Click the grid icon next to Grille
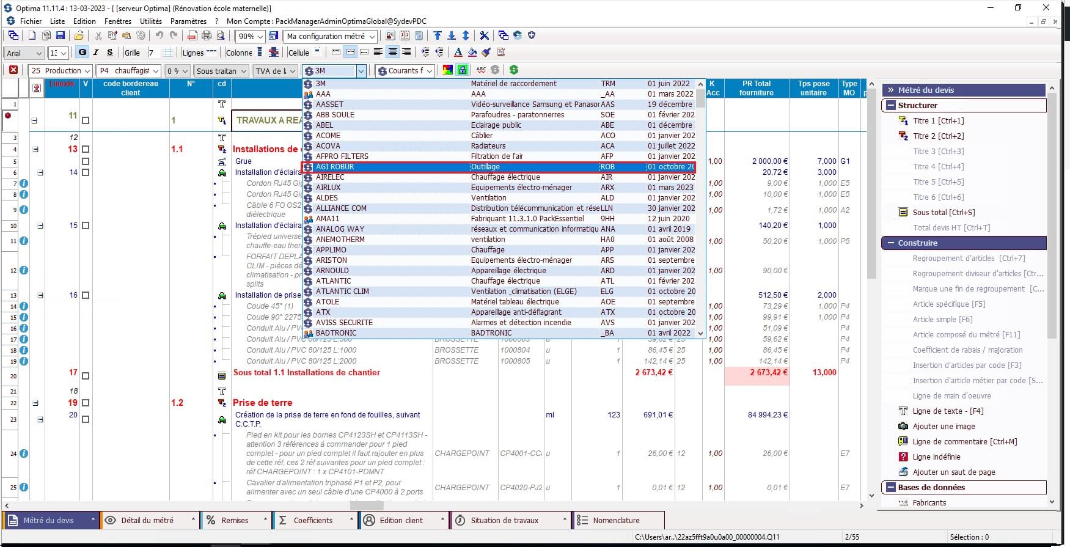The height and width of the screenshot is (547, 1070). coord(168,53)
